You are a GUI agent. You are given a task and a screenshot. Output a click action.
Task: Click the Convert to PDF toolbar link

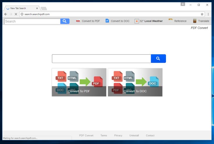point(91,21)
